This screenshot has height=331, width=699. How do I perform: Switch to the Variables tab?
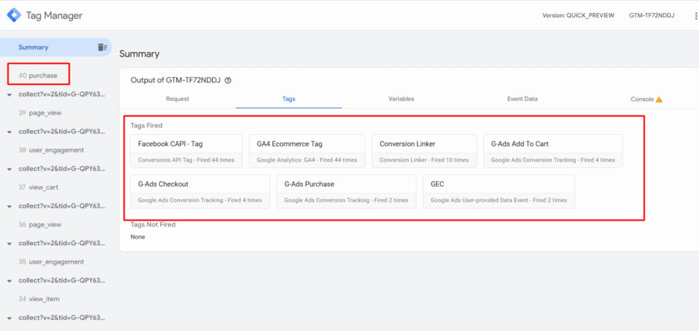pos(401,99)
